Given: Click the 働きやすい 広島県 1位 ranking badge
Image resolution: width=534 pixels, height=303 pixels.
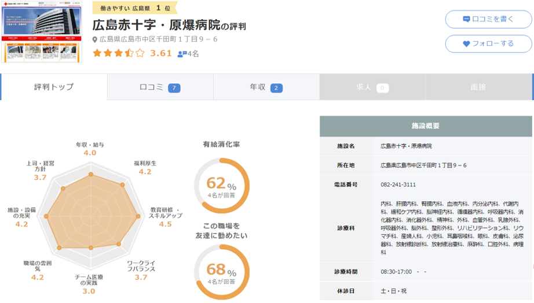Looking at the screenshot, I should point(134,8).
